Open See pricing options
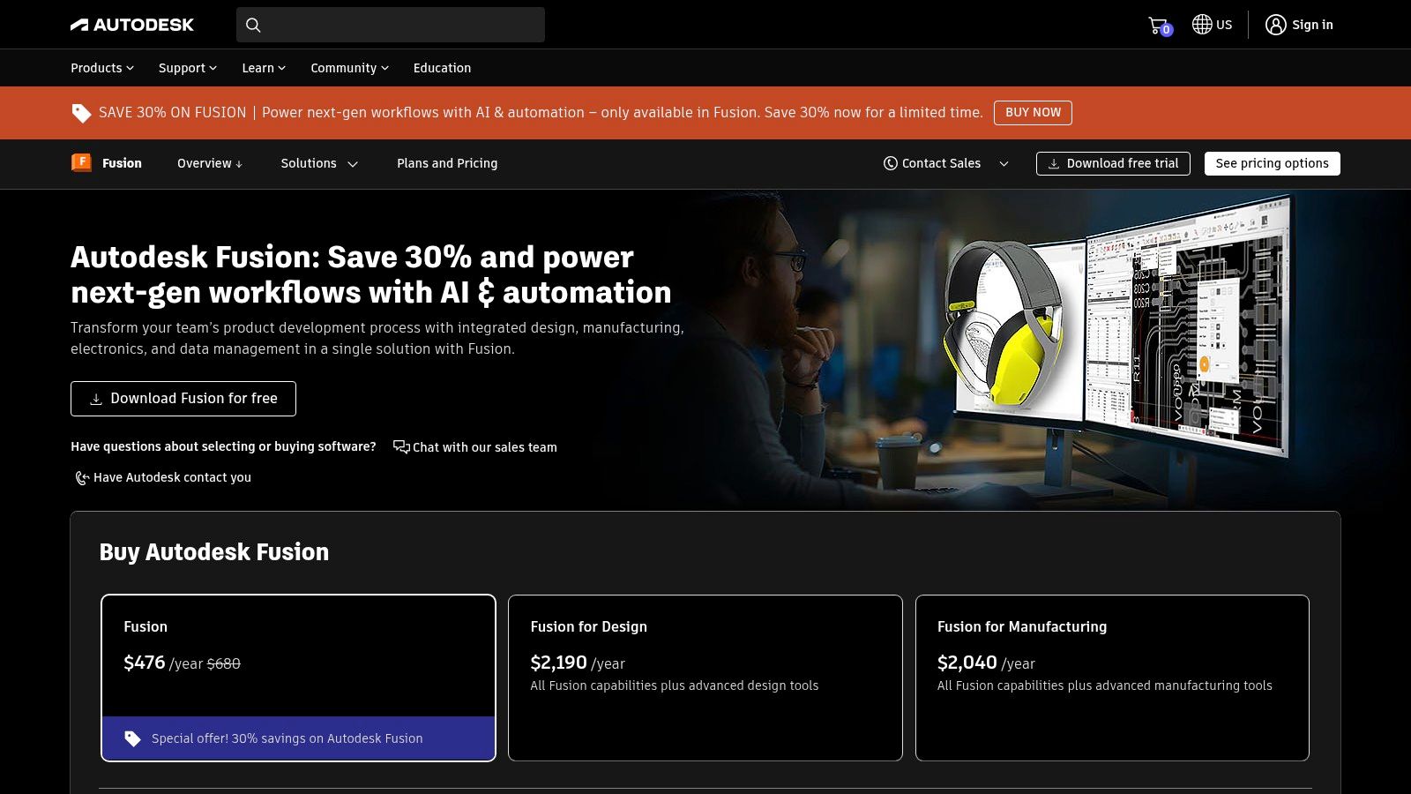This screenshot has width=1411, height=794. click(x=1272, y=163)
